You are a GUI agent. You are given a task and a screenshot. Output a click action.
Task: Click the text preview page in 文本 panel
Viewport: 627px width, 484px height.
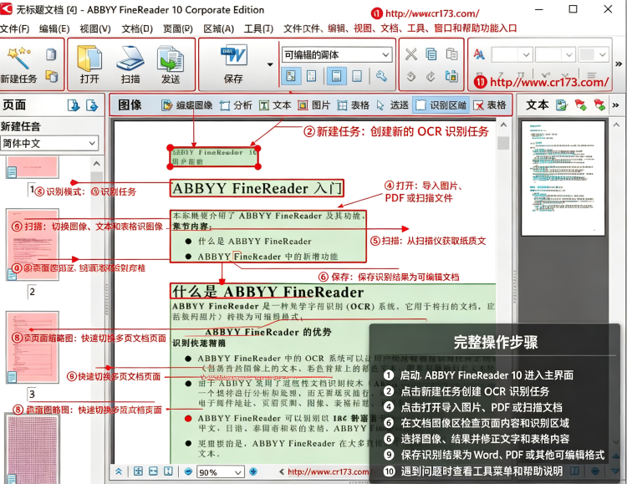pos(563,178)
